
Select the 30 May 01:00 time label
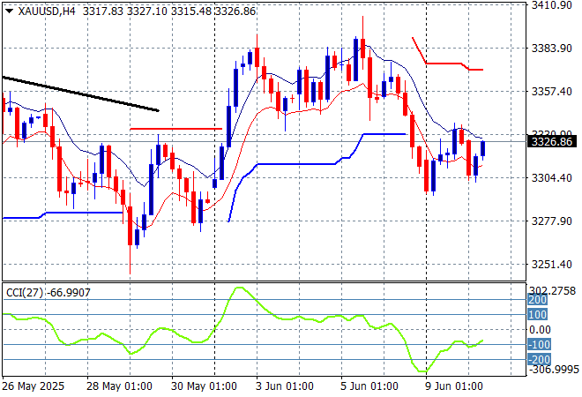coord(204,386)
